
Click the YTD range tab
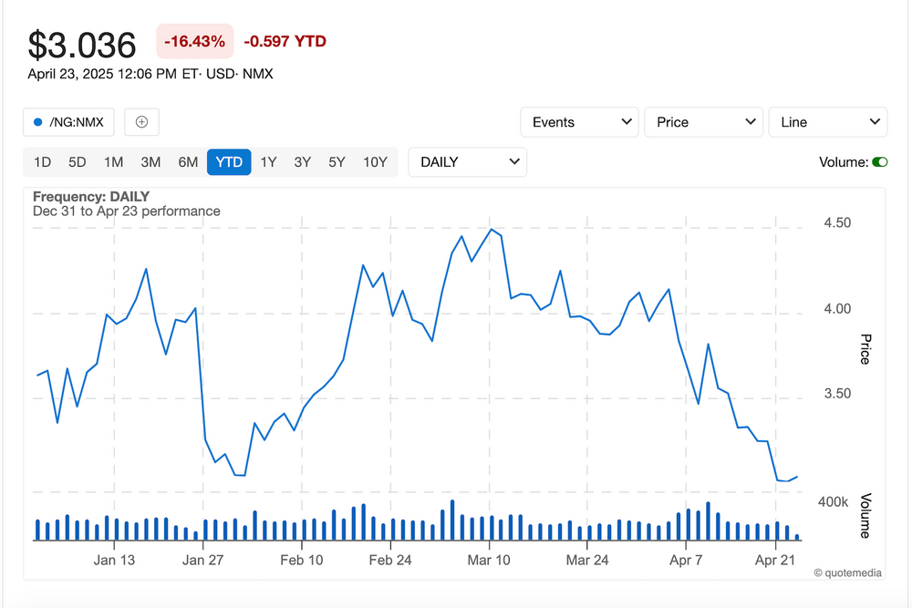click(228, 162)
